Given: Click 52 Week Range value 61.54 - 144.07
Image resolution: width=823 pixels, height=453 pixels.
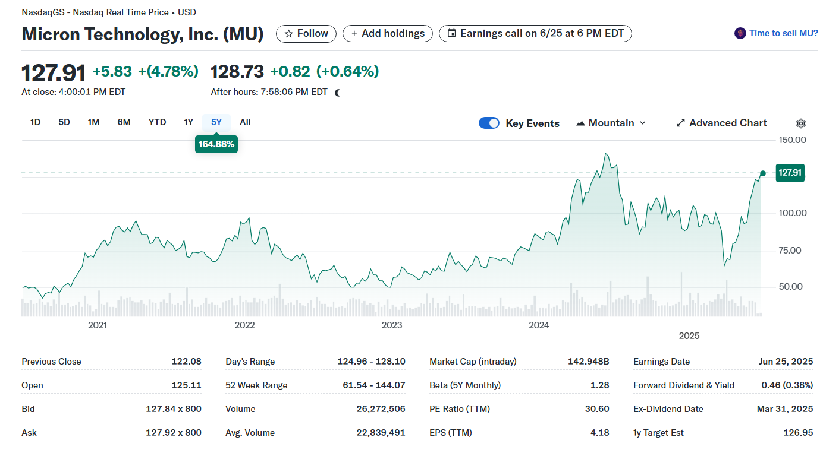Looking at the screenshot, I should tap(374, 385).
